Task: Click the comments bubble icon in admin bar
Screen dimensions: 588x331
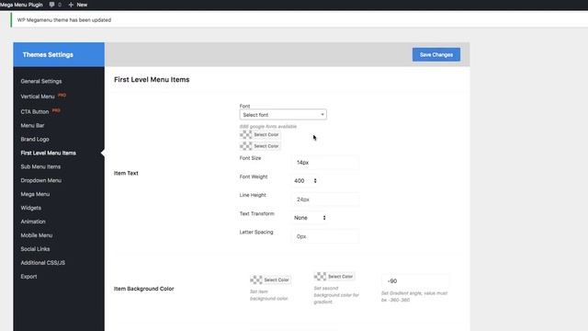Action: (x=51, y=5)
